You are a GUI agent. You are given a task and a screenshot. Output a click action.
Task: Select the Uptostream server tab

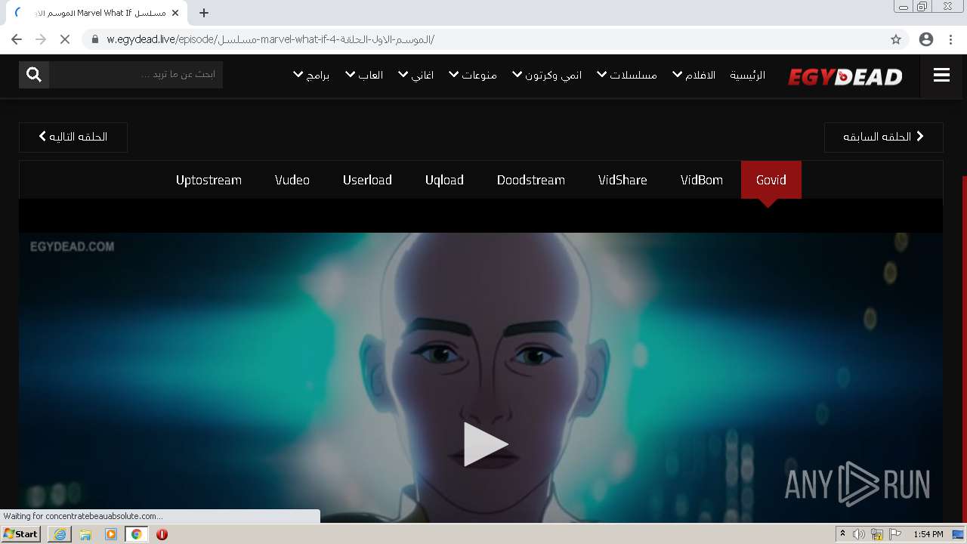pos(209,180)
